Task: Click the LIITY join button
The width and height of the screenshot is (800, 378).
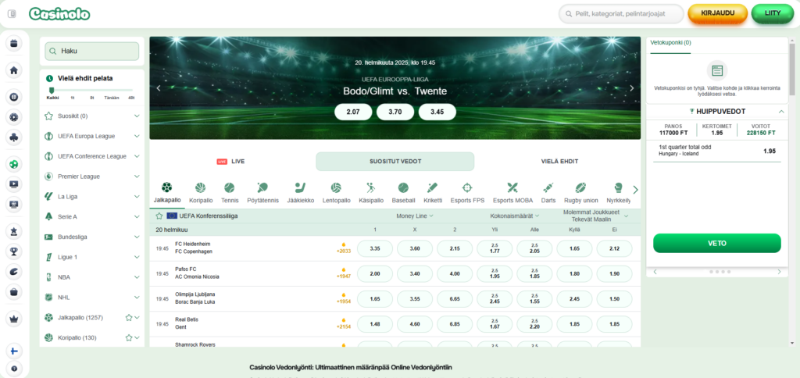Action: pyautogui.click(x=773, y=13)
